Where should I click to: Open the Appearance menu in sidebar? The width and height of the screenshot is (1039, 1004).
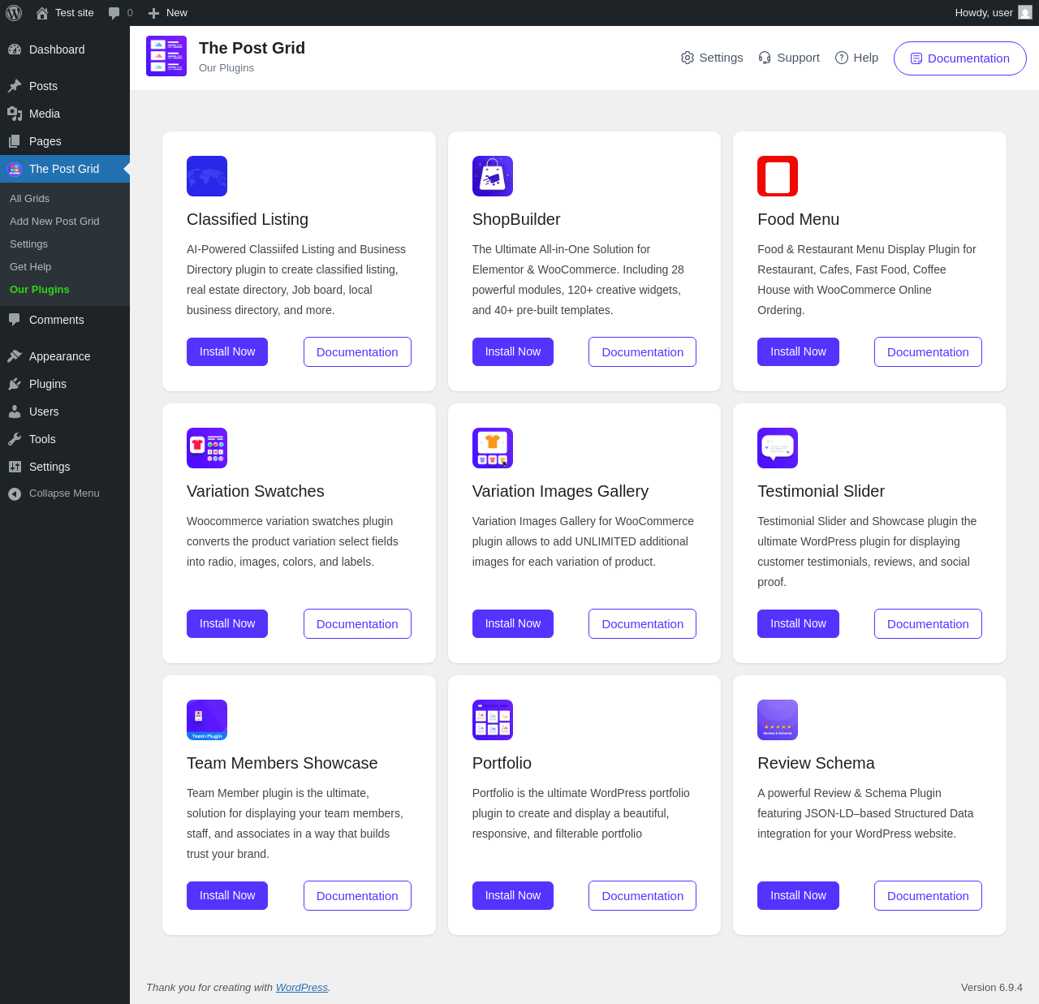[59, 356]
